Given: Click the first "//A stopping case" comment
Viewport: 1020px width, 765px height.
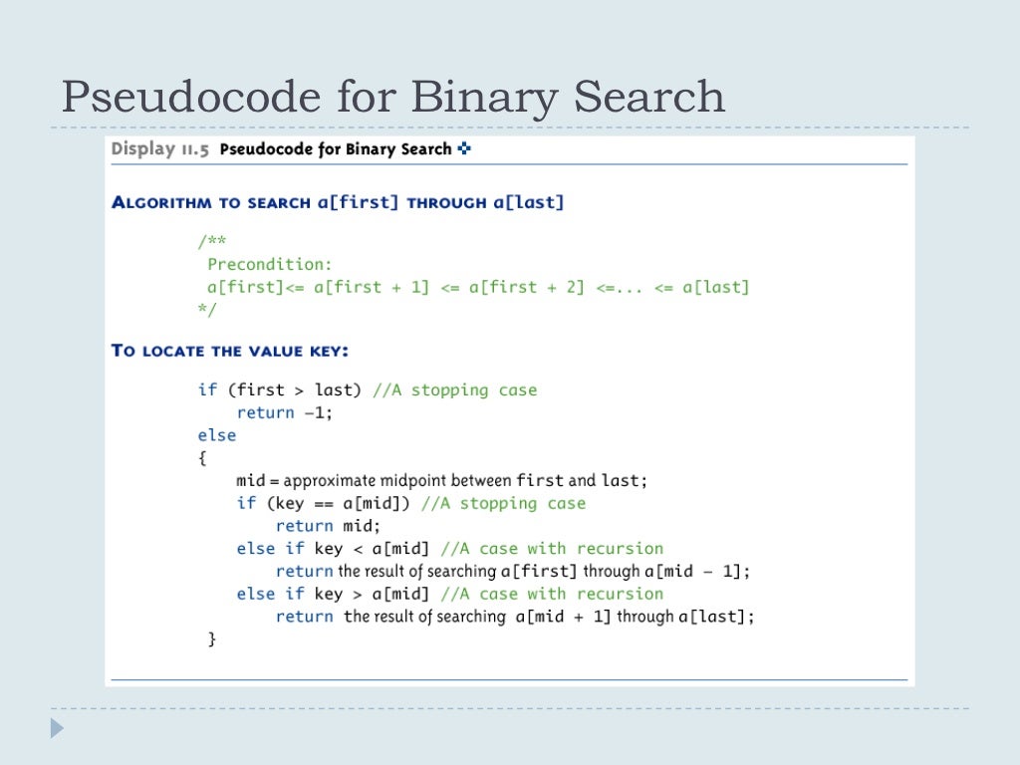Looking at the screenshot, I should click(454, 389).
